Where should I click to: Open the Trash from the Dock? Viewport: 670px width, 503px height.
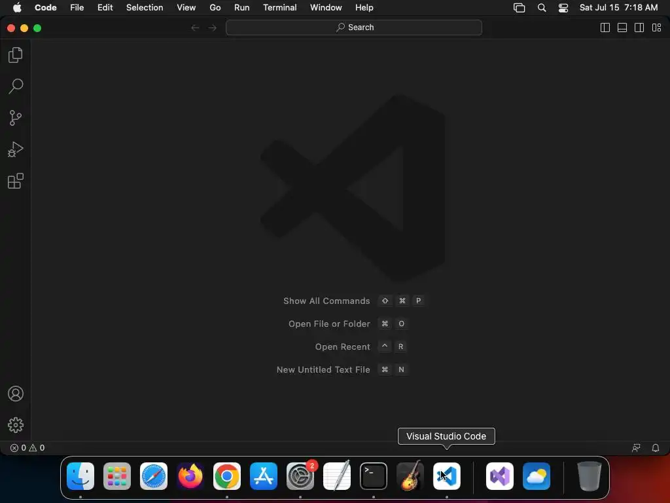(x=590, y=476)
